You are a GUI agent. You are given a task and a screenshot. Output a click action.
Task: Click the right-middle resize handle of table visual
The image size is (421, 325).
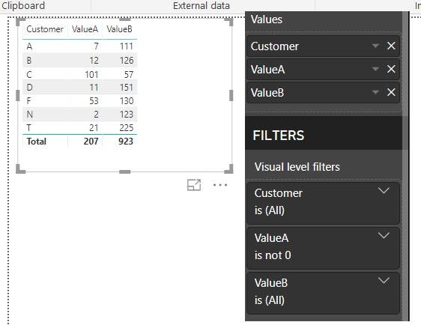tap(231, 96)
